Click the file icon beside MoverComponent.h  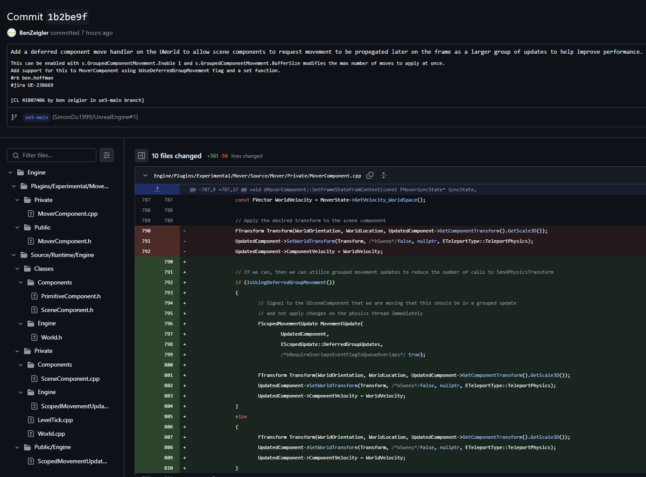[x=31, y=241]
